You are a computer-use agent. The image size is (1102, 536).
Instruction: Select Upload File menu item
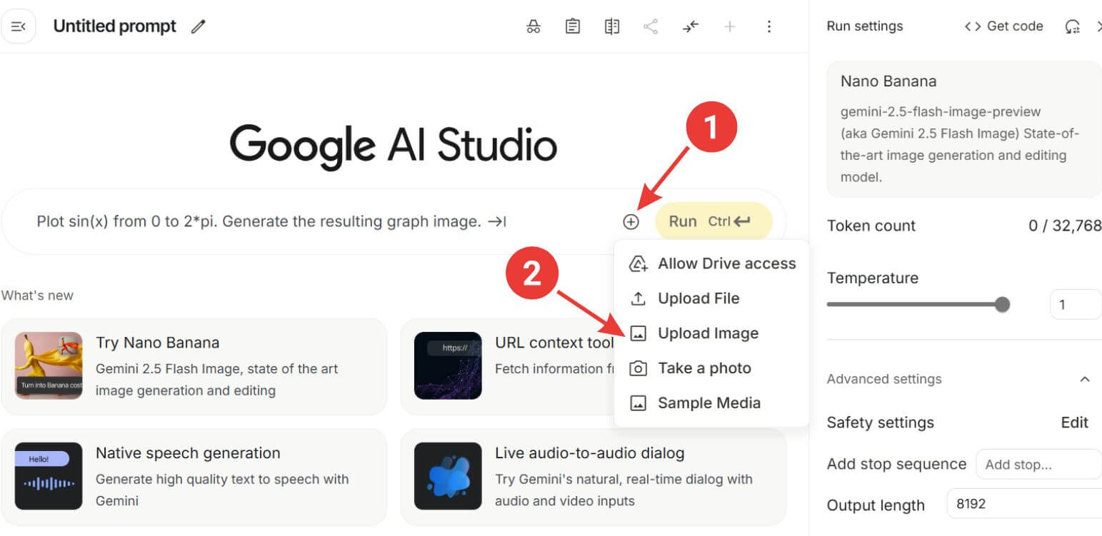711,298
